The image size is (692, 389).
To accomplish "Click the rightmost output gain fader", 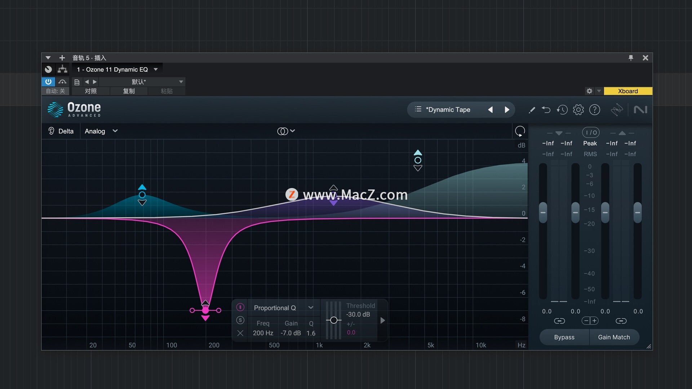I will coord(637,213).
